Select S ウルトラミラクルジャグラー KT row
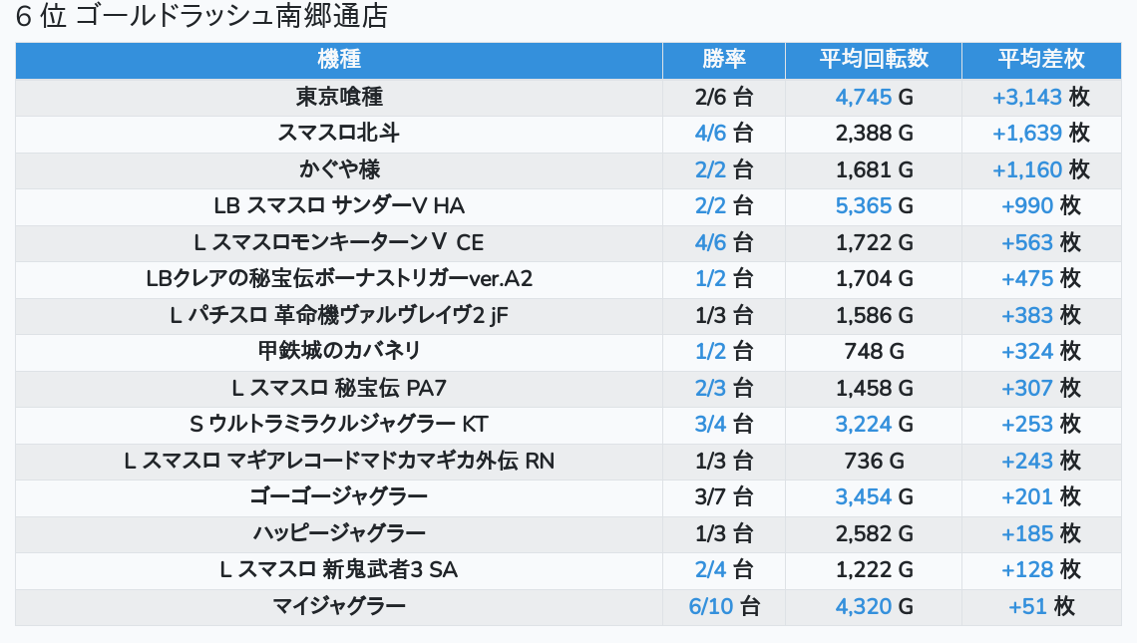The image size is (1137, 643). (x=339, y=424)
